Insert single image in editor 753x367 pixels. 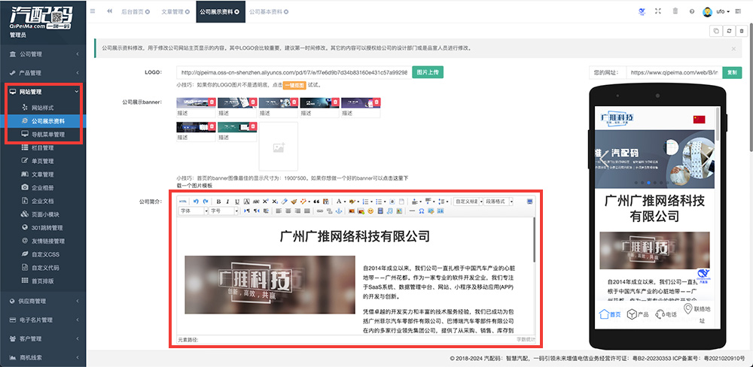click(352, 211)
